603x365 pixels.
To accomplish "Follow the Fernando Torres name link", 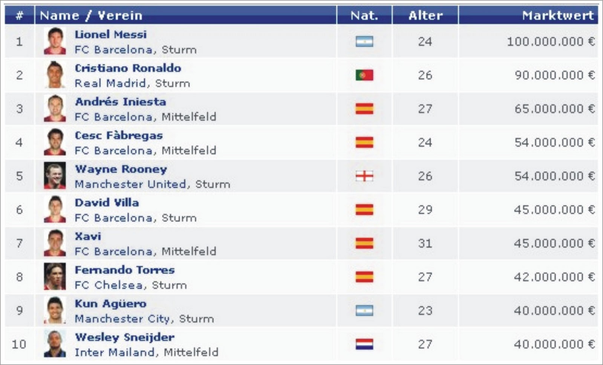I will 124,270.
